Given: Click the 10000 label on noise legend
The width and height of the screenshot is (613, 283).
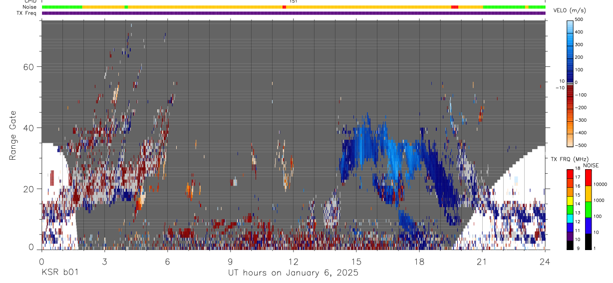Looking at the screenshot, I should pyautogui.click(x=601, y=184).
